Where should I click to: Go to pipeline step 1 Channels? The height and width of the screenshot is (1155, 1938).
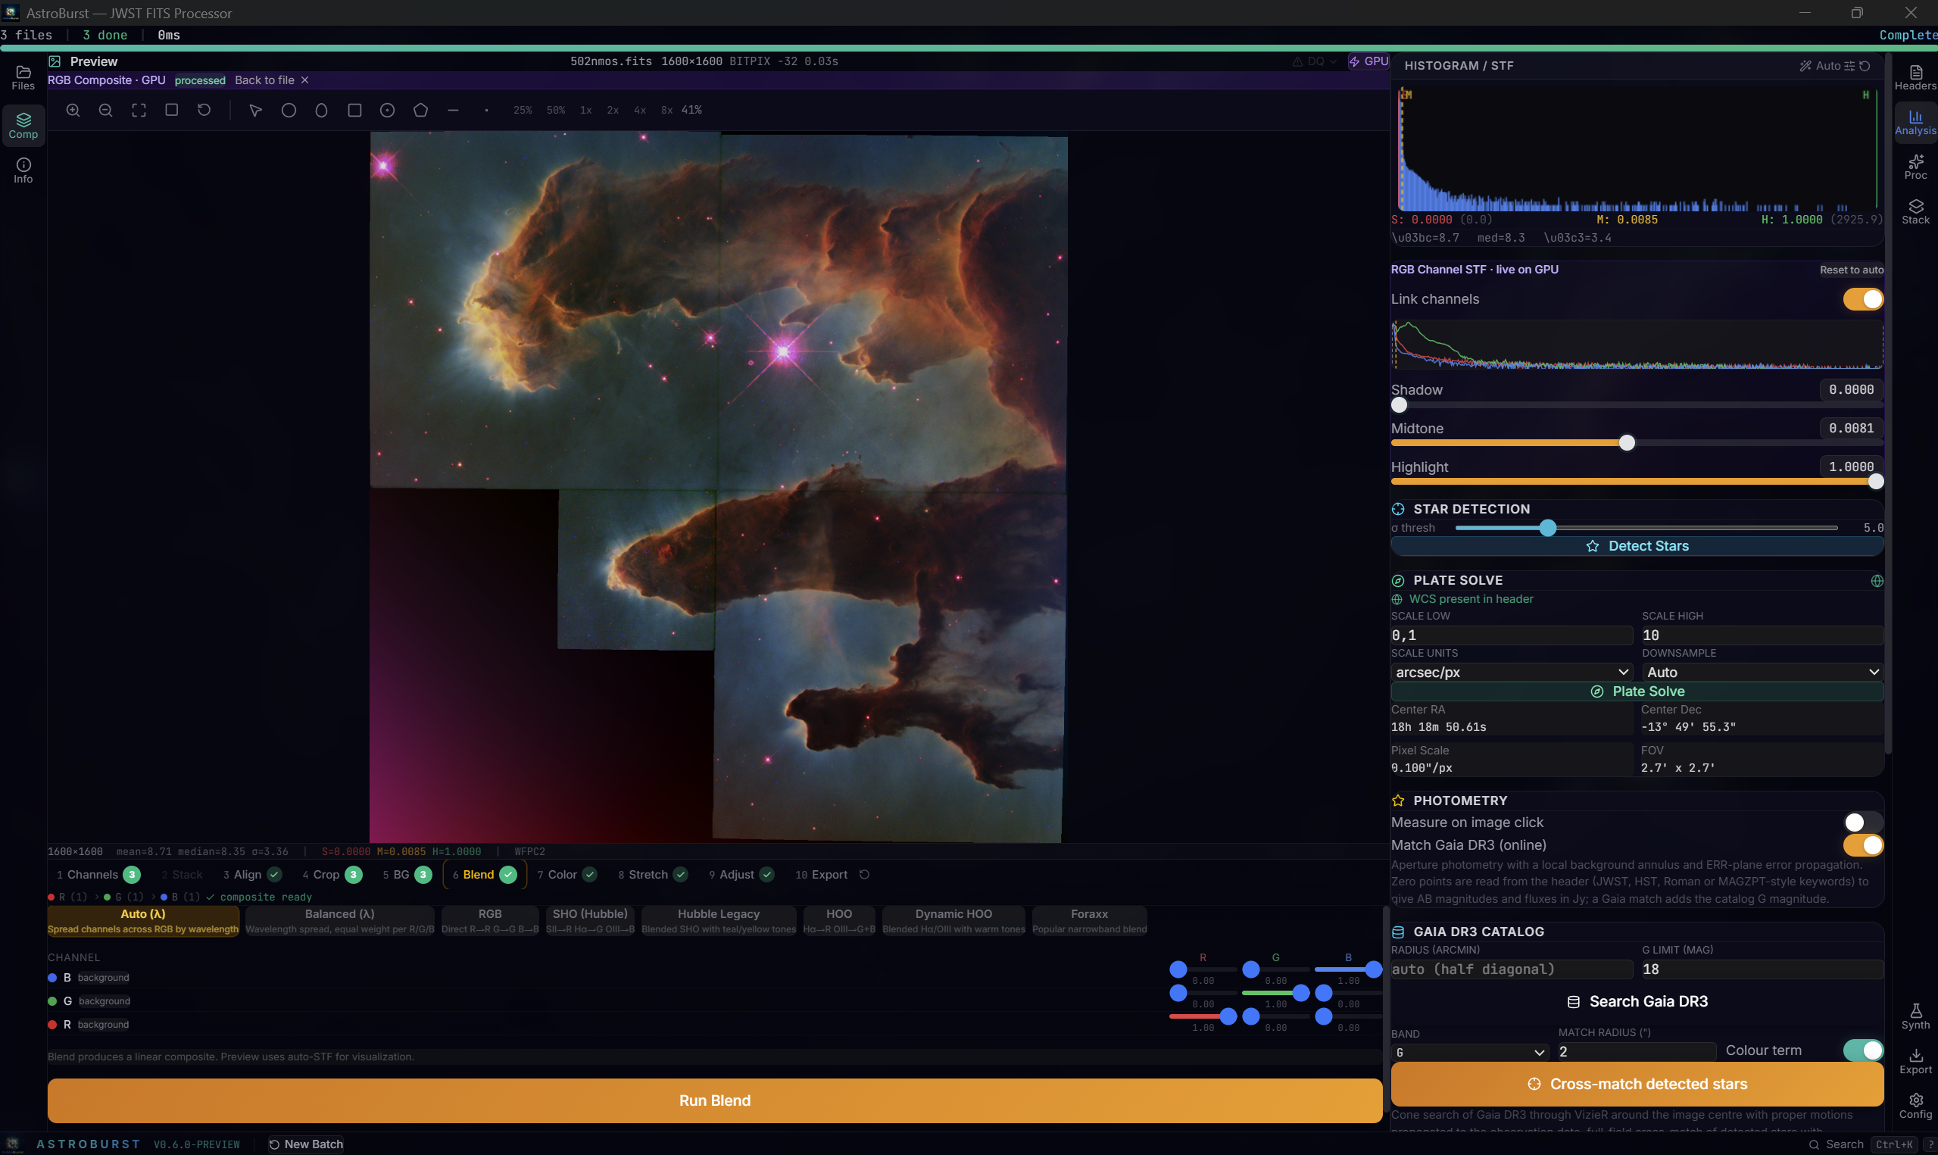98,875
